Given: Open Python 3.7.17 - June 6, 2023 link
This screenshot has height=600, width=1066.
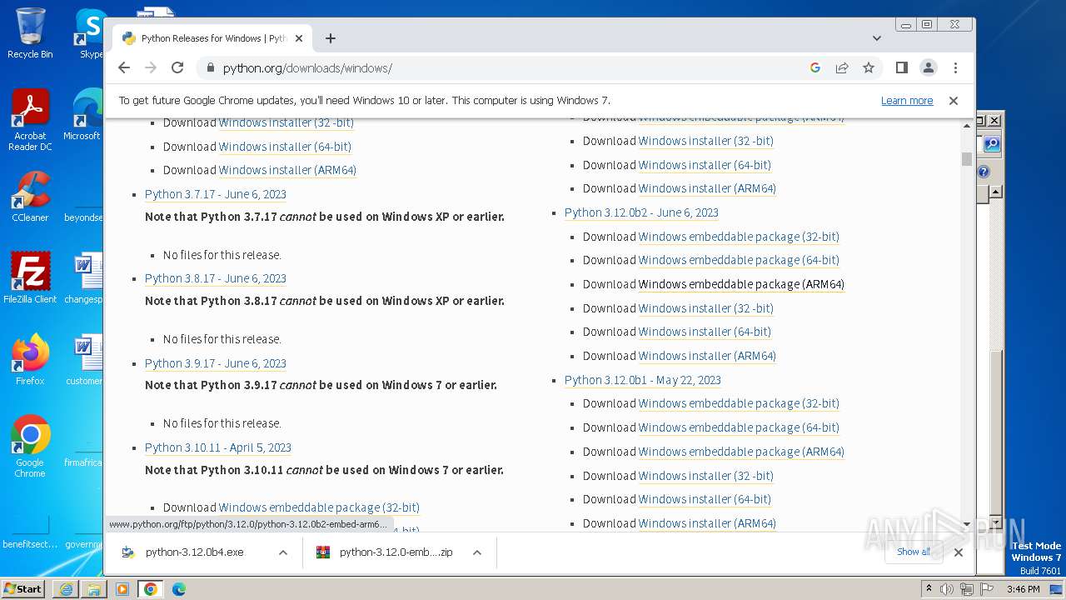Looking at the screenshot, I should click(216, 194).
